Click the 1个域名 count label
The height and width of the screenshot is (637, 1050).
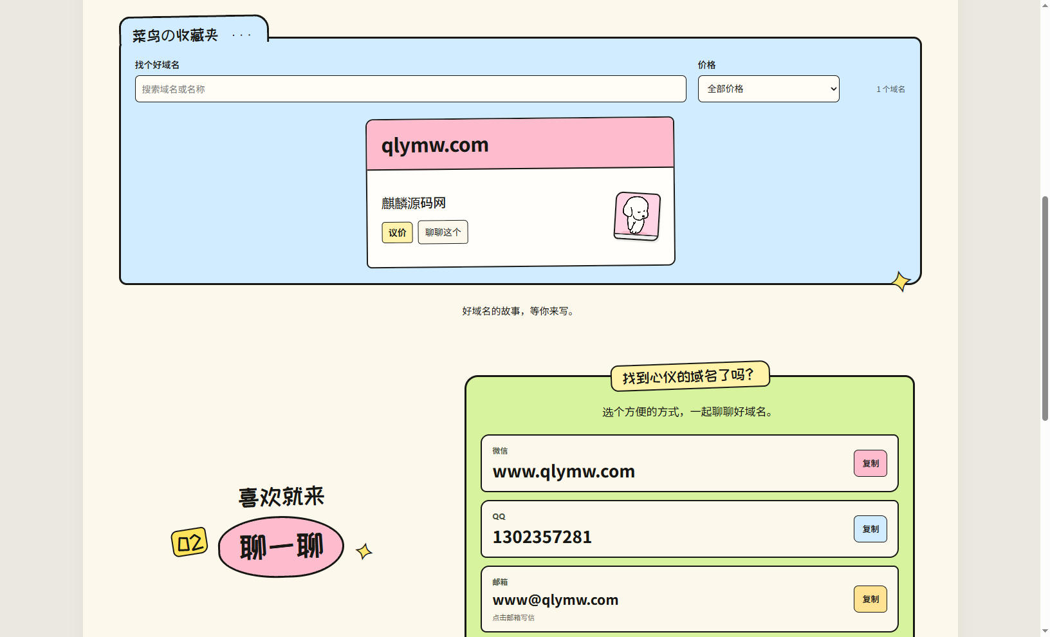pyautogui.click(x=890, y=89)
